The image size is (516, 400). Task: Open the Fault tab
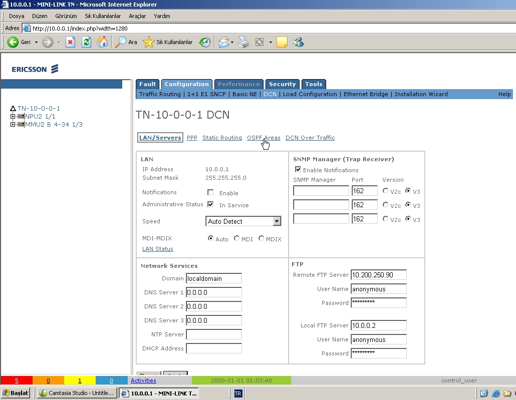pyautogui.click(x=147, y=84)
